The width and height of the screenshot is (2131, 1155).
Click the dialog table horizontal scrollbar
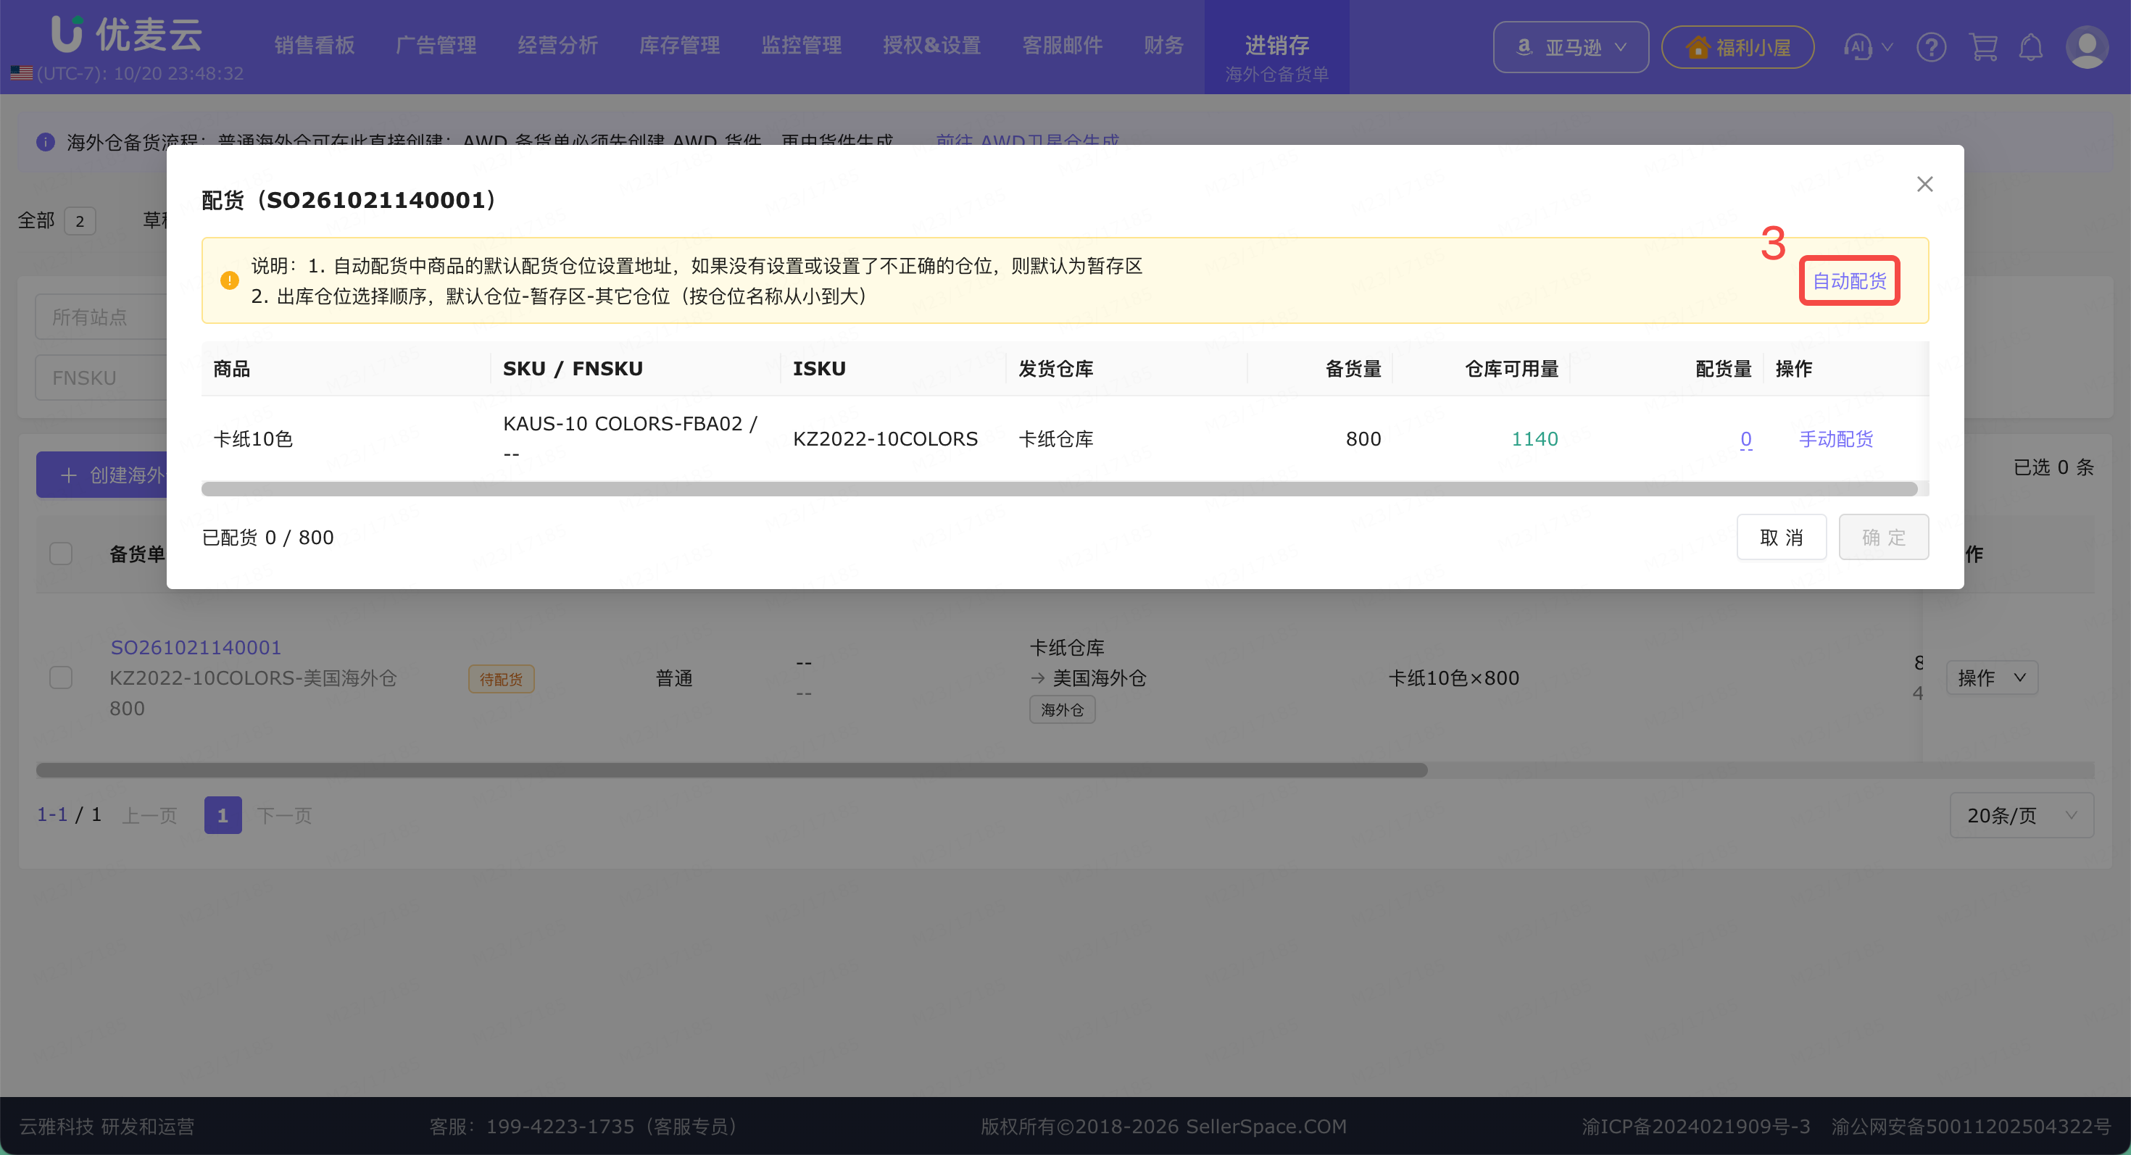click(x=1059, y=488)
